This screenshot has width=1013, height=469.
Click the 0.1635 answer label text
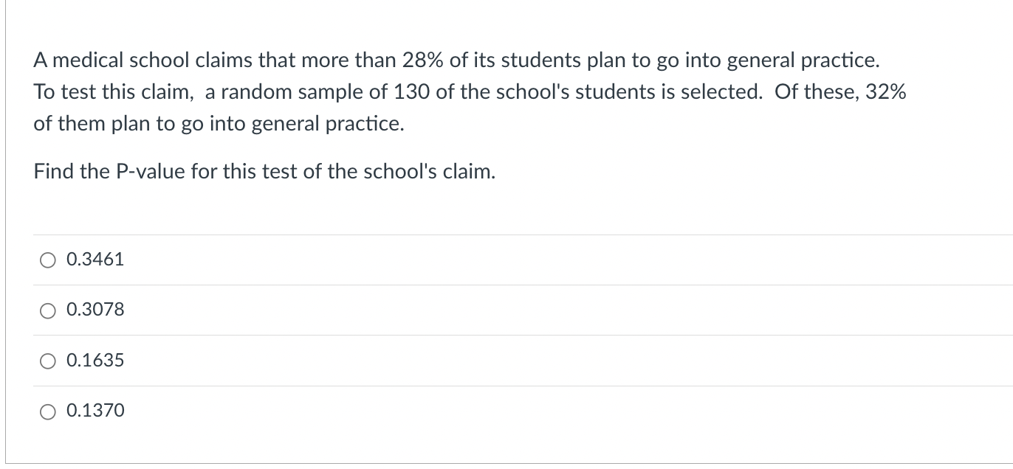pyautogui.click(x=95, y=361)
